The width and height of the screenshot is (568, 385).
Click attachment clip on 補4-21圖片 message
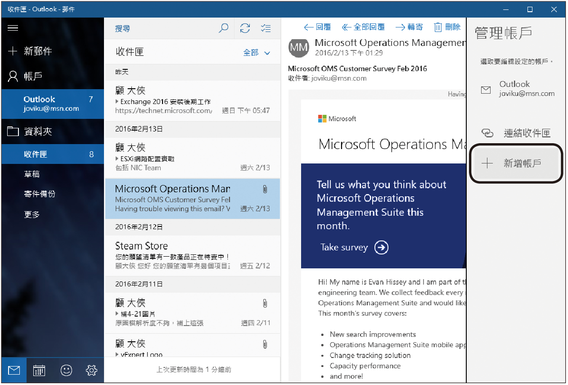coord(265,303)
